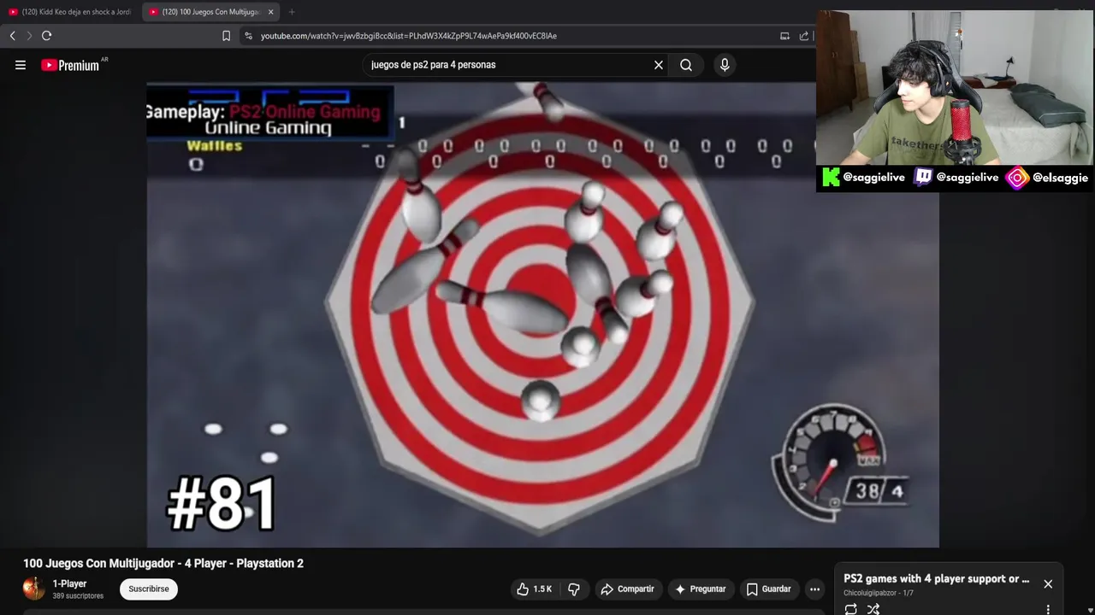Go forward with browser forward arrow
Viewport: 1095px width, 615px height.
coord(28,36)
